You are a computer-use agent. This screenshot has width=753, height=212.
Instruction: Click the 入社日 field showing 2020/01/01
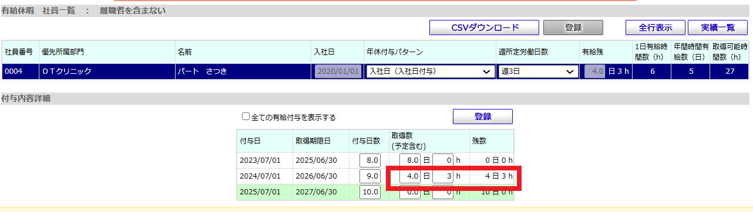click(338, 71)
